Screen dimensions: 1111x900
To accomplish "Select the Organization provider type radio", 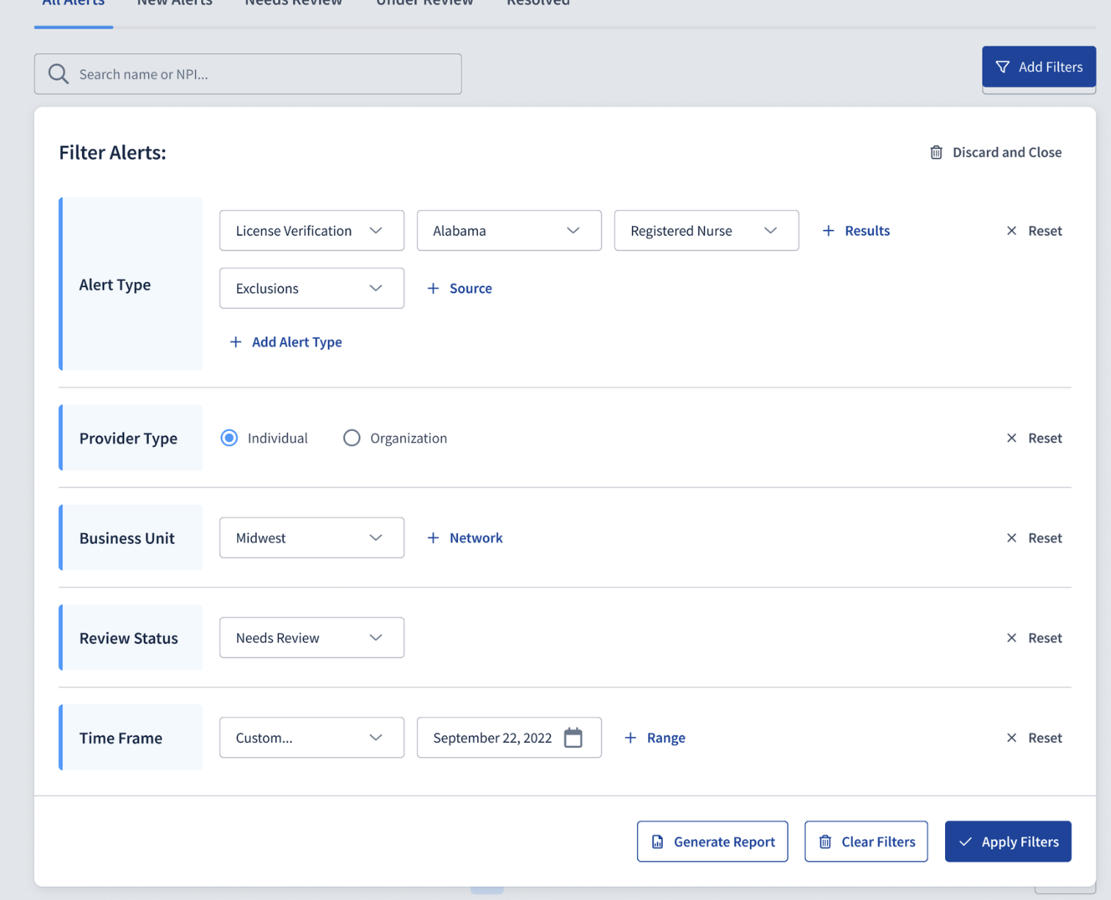I will point(352,438).
